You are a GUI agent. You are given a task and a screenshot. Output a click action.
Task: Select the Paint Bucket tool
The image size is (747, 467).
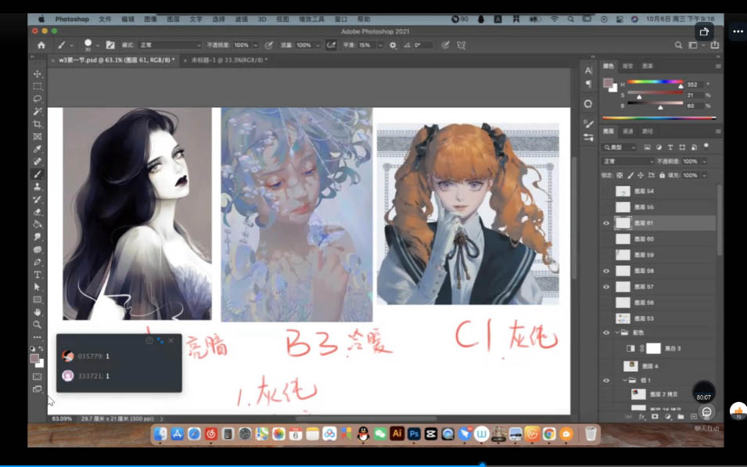click(38, 225)
